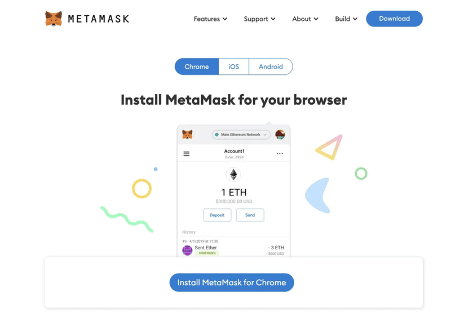The image size is (451, 322).
Task: Expand the Features dropdown menu
Action: (x=210, y=19)
